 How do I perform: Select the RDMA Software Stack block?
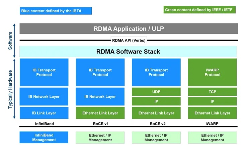tap(128, 52)
